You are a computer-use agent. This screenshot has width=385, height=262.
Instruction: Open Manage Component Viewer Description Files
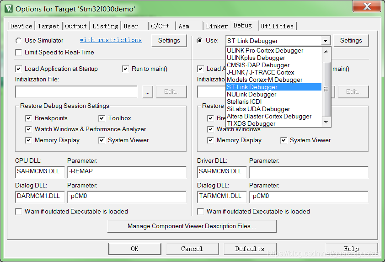[x=192, y=226]
